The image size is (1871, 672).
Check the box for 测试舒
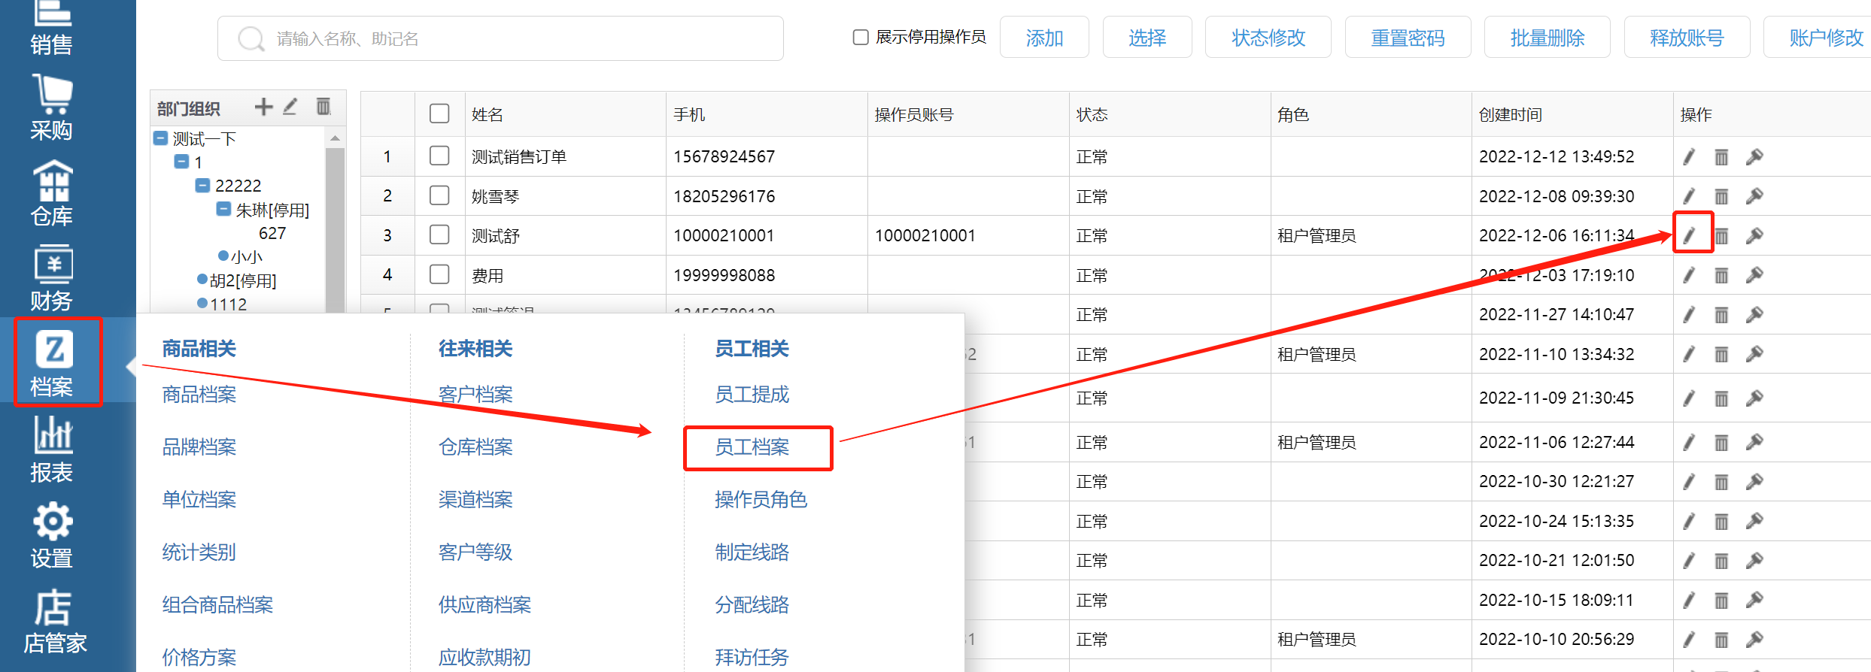coord(439,235)
